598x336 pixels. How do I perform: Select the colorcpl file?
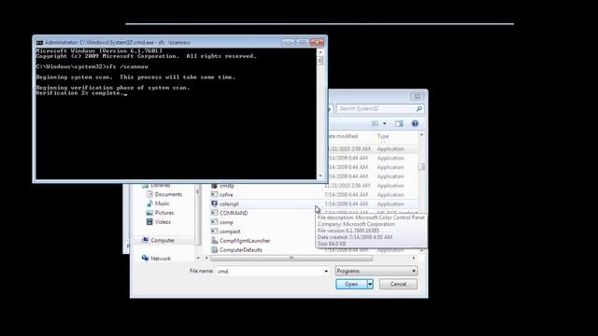pos(229,204)
